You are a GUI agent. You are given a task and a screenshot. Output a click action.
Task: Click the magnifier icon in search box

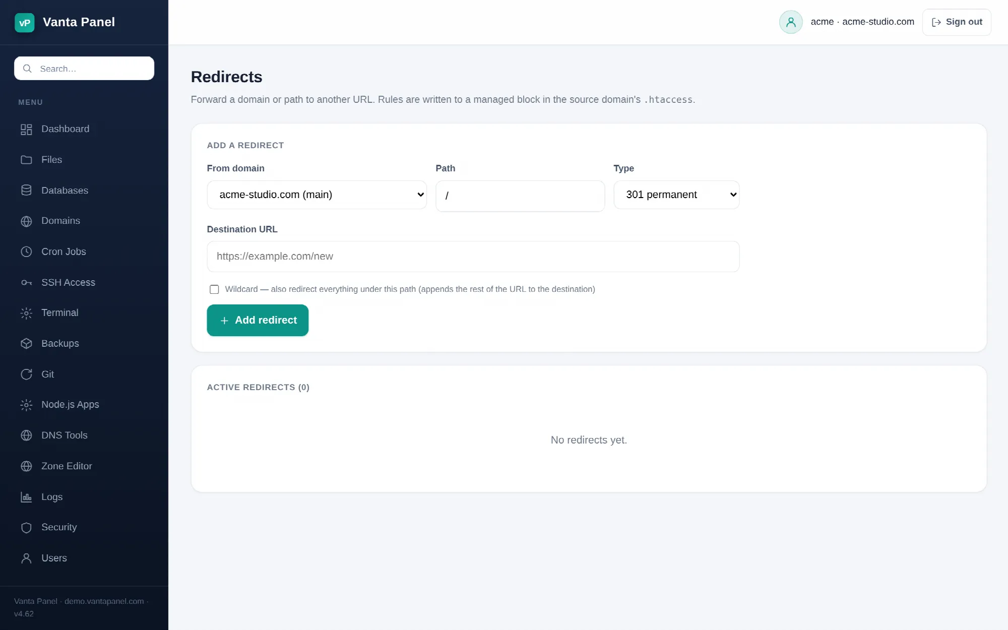pyautogui.click(x=27, y=69)
